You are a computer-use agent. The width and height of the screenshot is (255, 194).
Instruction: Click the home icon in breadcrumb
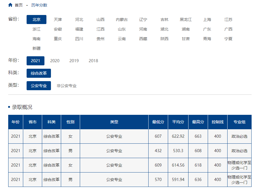pyautogui.click(x=10, y=5)
